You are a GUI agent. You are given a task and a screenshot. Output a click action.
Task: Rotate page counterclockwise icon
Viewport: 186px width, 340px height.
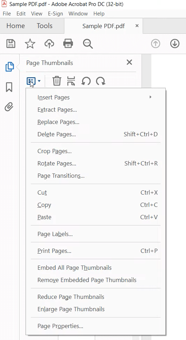pyautogui.click(x=86, y=81)
